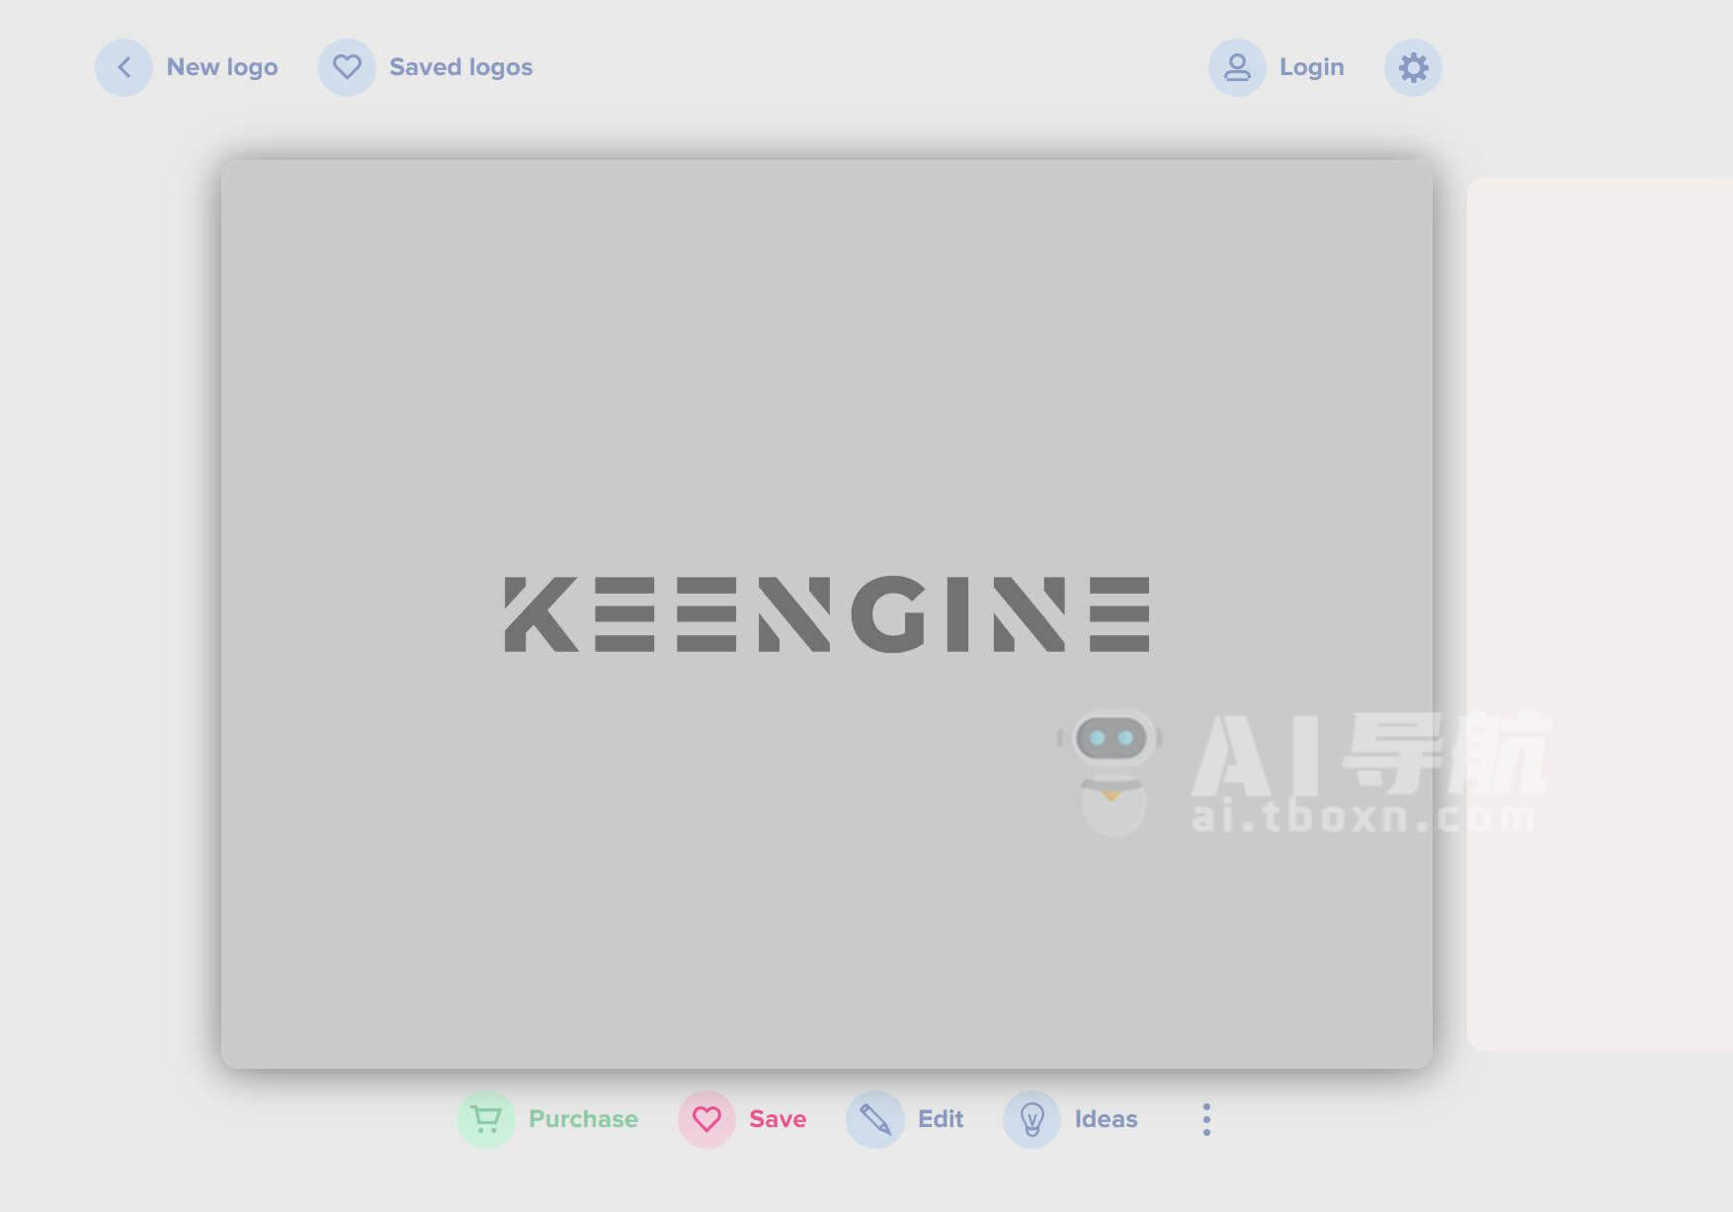Click the light bulb Ideas icon
This screenshot has height=1212, width=1733.
click(x=1032, y=1119)
